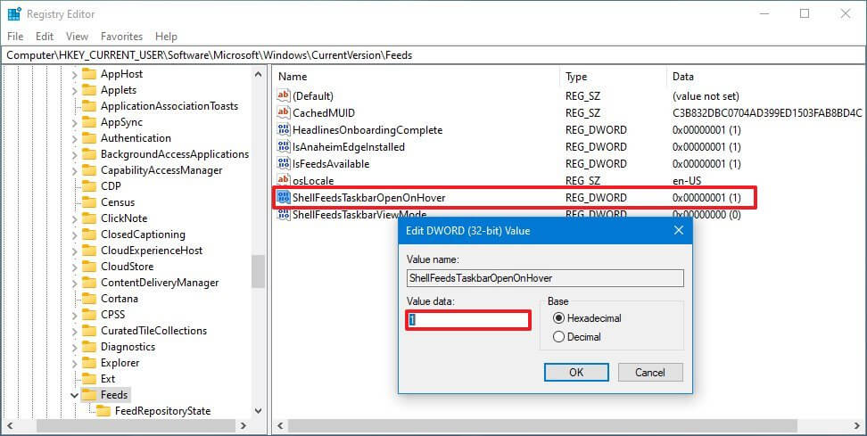Cancel the Edit DWORD dialog
This screenshot has height=436, width=867.
(650, 372)
